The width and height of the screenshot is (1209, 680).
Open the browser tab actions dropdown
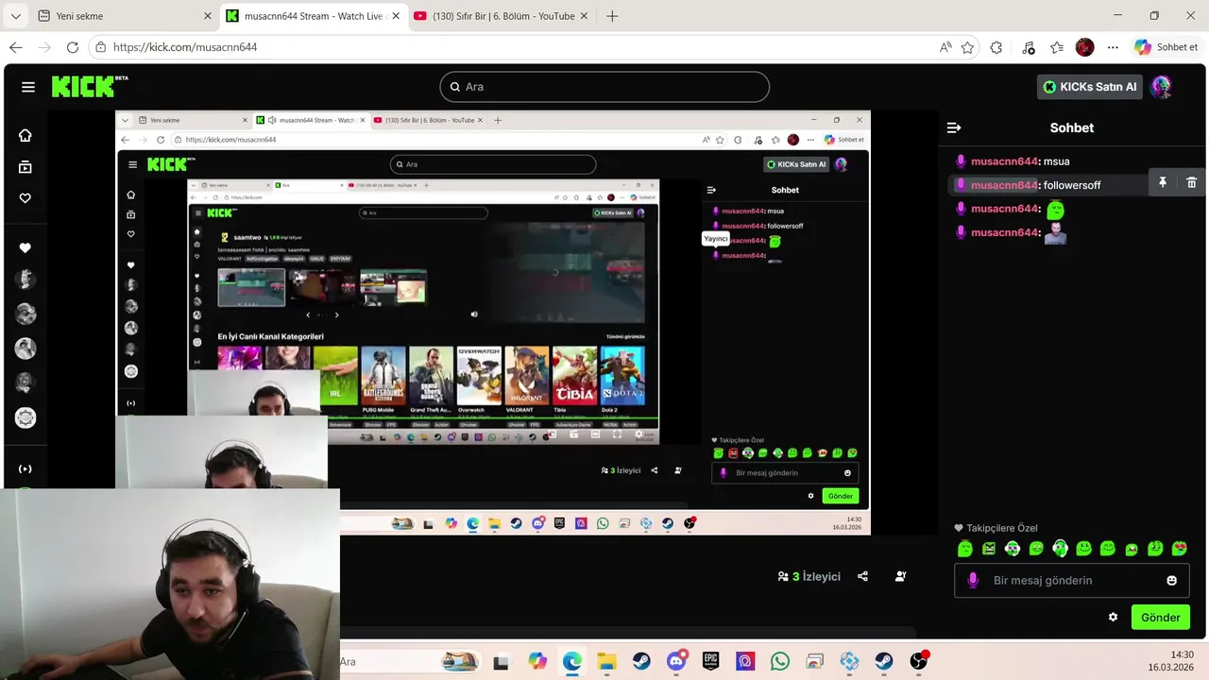coord(16,16)
